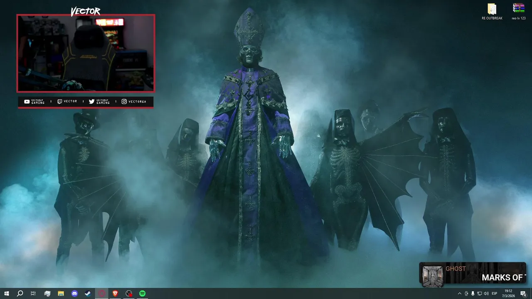Screen dimensions: 532x299
Task: Open the Brave browser taskbar icon
Action: 115,294
